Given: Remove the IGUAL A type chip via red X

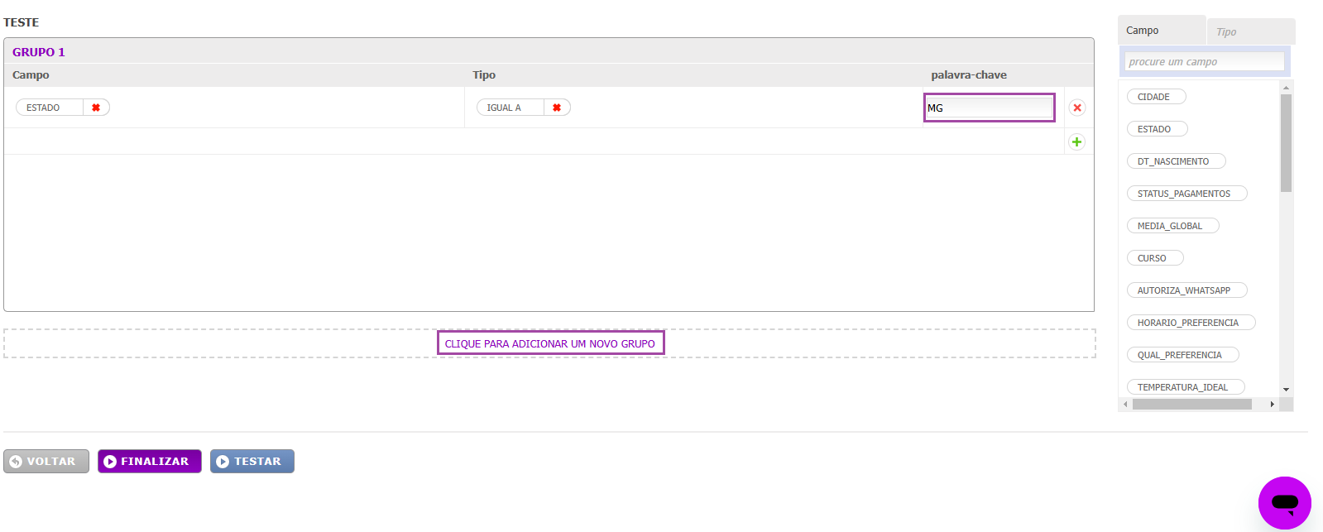Looking at the screenshot, I should 557,108.
